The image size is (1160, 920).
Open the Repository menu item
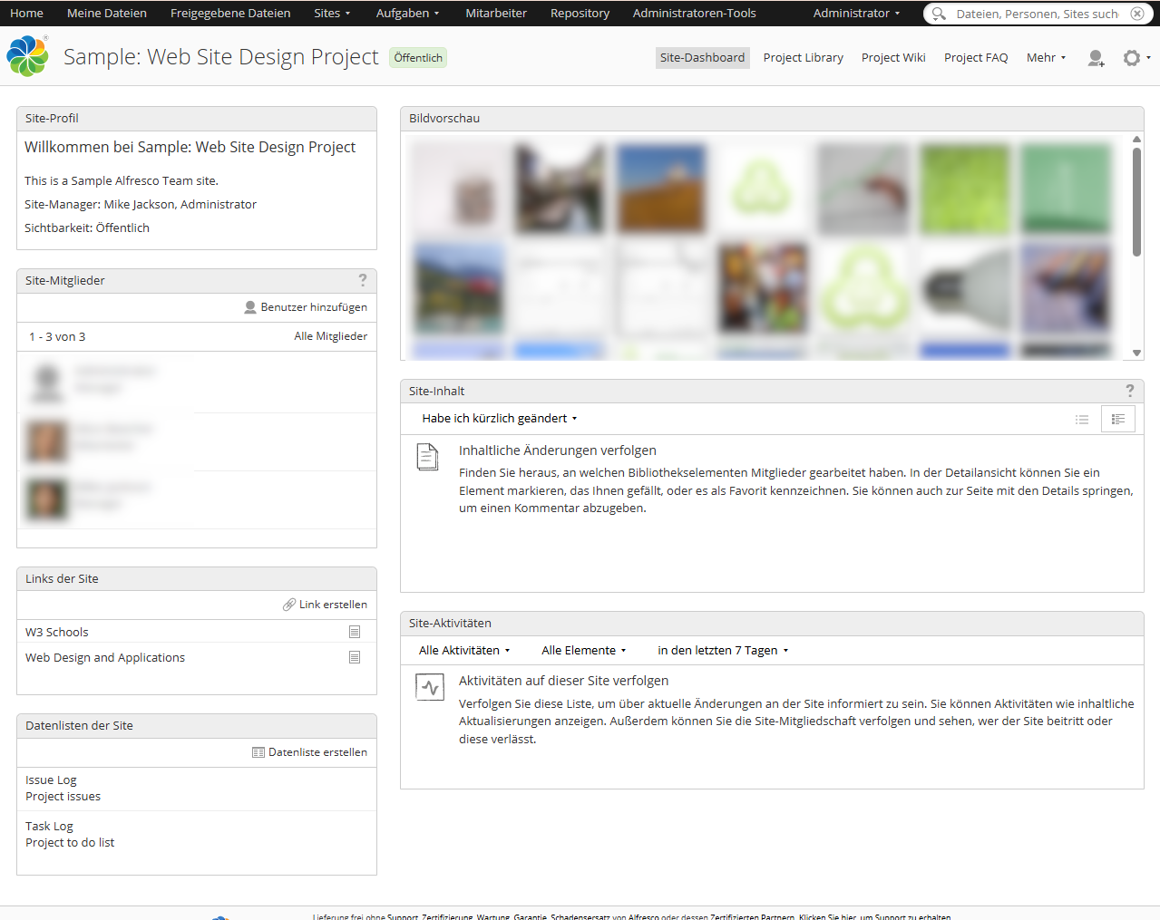580,14
